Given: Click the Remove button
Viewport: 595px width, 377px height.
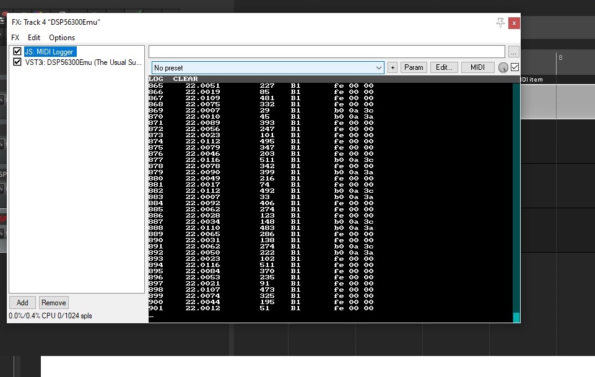Looking at the screenshot, I should coord(53,303).
